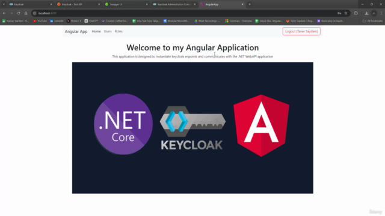Image resolution: width=385 pixels, height=216 pixels.
Task: Close the Keycloak - Test API tab
Action: [x=99, y=4]
